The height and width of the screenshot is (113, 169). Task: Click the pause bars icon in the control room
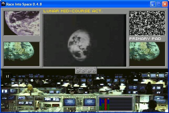[7, 76]
